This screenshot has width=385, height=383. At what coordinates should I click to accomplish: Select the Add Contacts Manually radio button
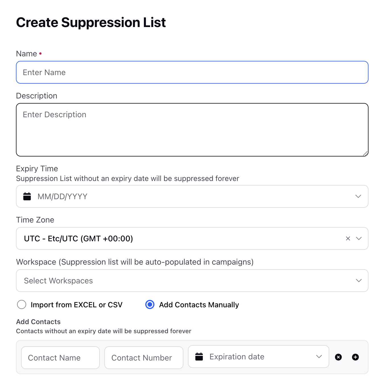(150, 304)
